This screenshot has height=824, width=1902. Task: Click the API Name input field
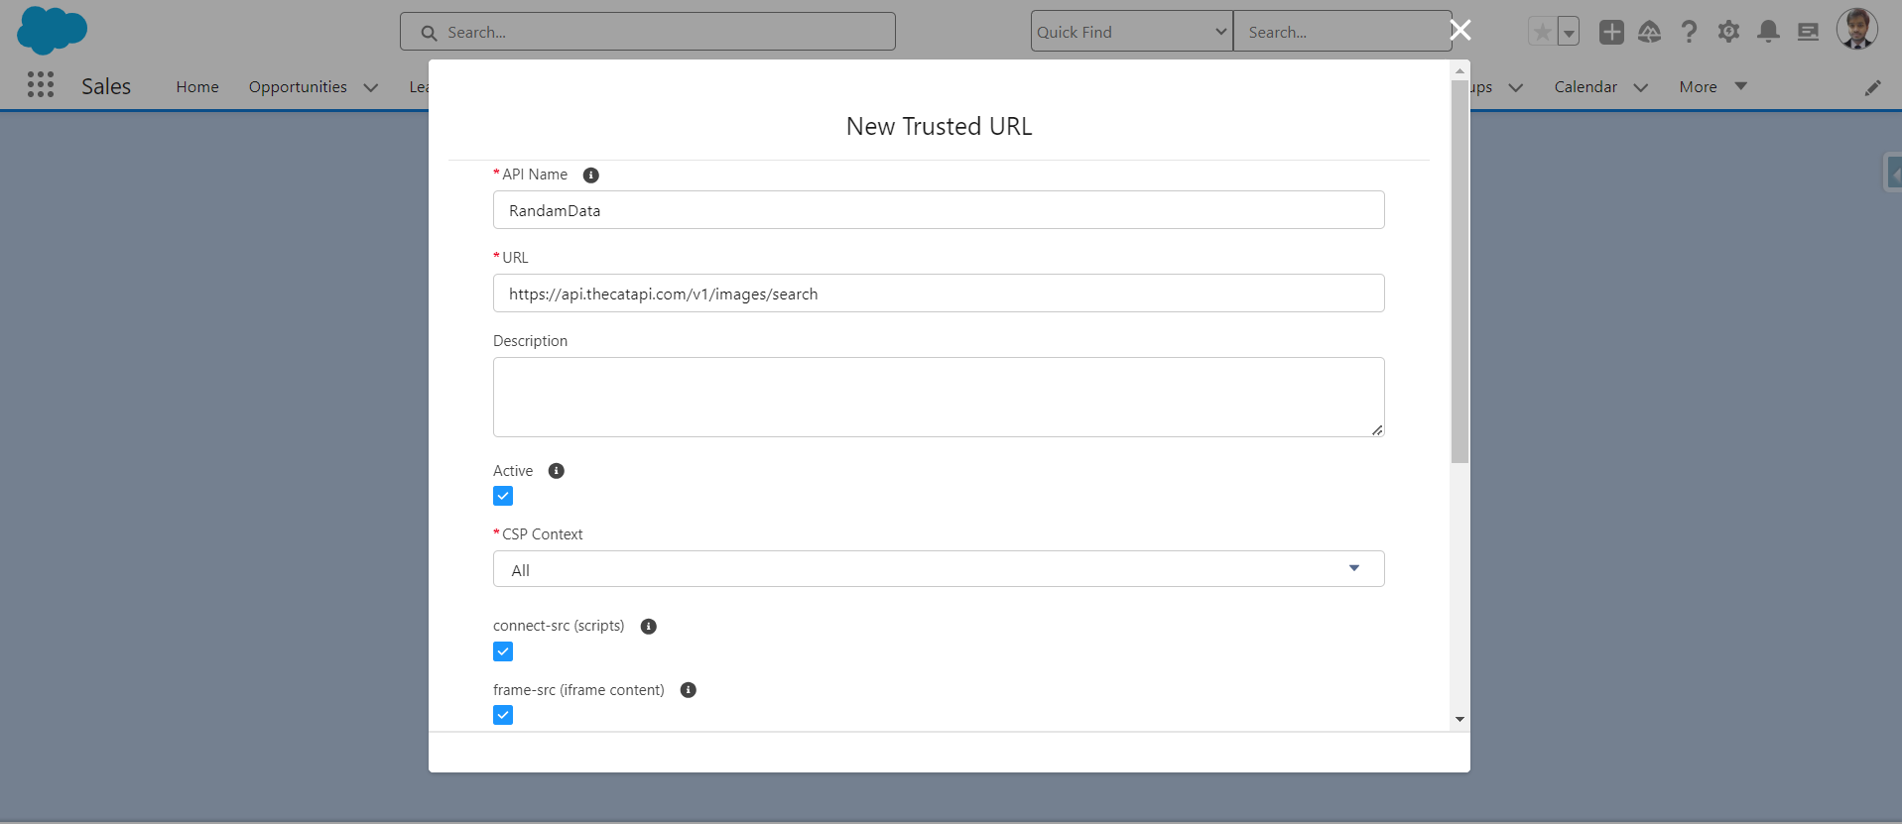(x=939, y=210)
